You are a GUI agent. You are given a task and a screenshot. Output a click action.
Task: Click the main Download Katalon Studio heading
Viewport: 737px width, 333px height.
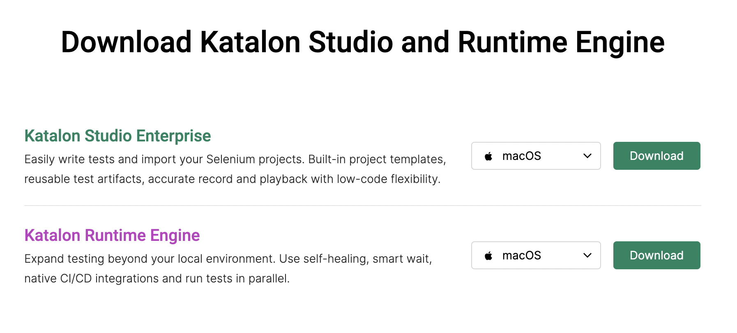point(362,42)
